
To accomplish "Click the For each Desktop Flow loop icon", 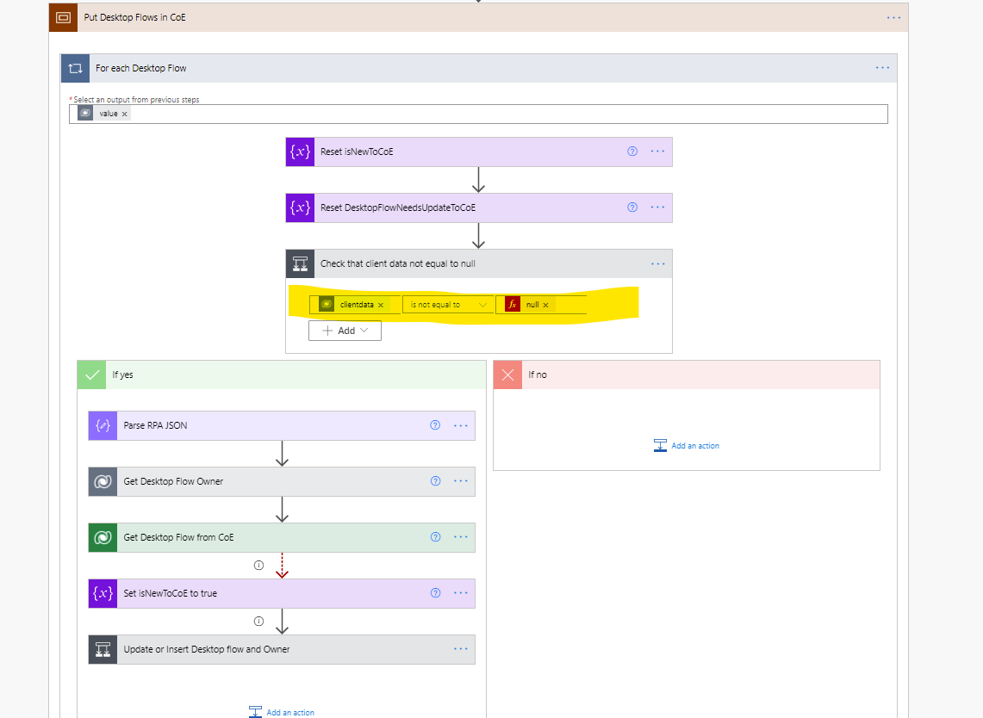I will pyautogui.click(x=74, y=67).
